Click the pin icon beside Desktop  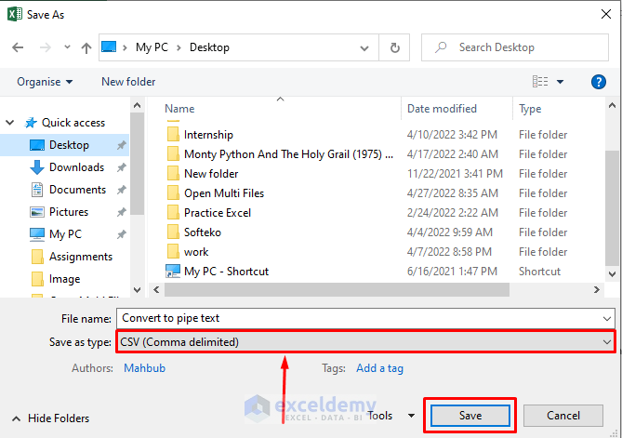122,145
